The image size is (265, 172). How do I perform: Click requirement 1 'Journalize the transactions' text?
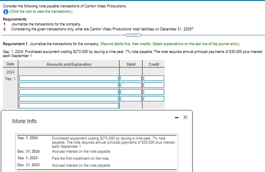coord(46,24)
